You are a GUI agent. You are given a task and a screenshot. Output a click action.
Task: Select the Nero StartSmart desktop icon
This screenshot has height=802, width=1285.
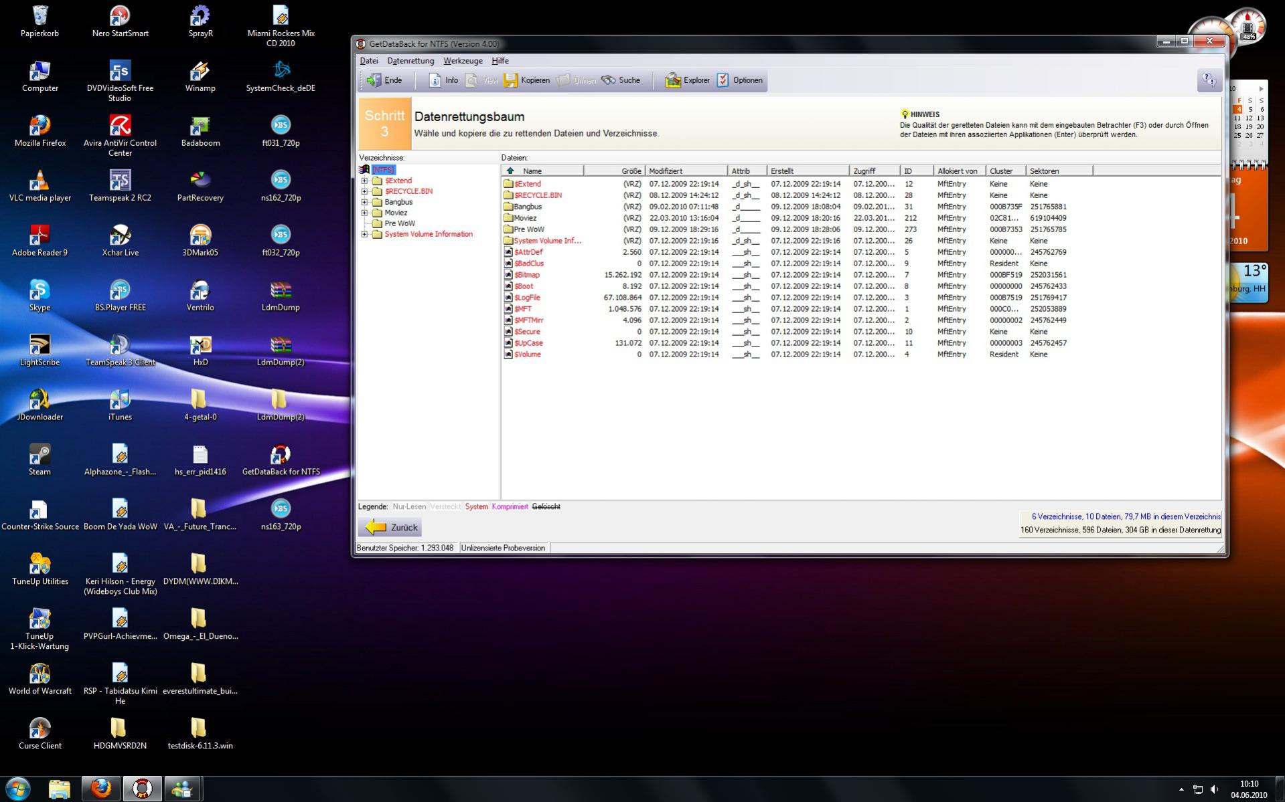(120, 21)
